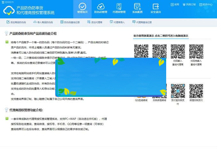Choose 代理商导入 in the toolbar

117,22
